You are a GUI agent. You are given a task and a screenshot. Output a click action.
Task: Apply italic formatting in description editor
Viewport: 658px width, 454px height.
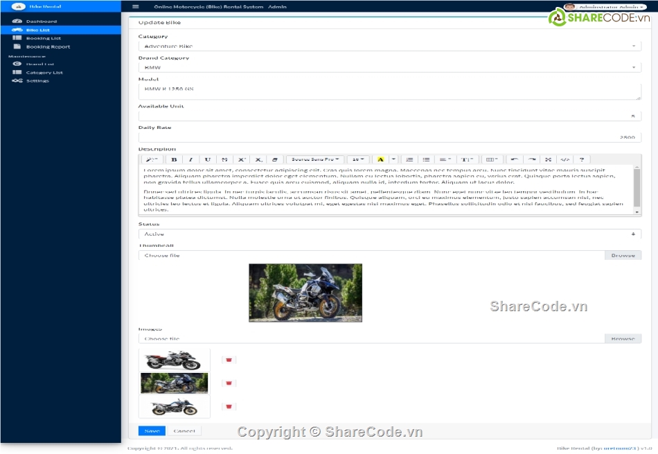[x=191, y=159]
